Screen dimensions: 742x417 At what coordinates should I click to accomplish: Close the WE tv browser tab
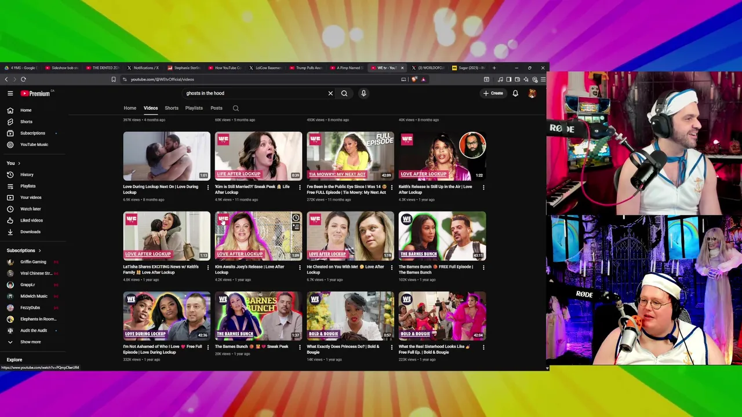402,68
